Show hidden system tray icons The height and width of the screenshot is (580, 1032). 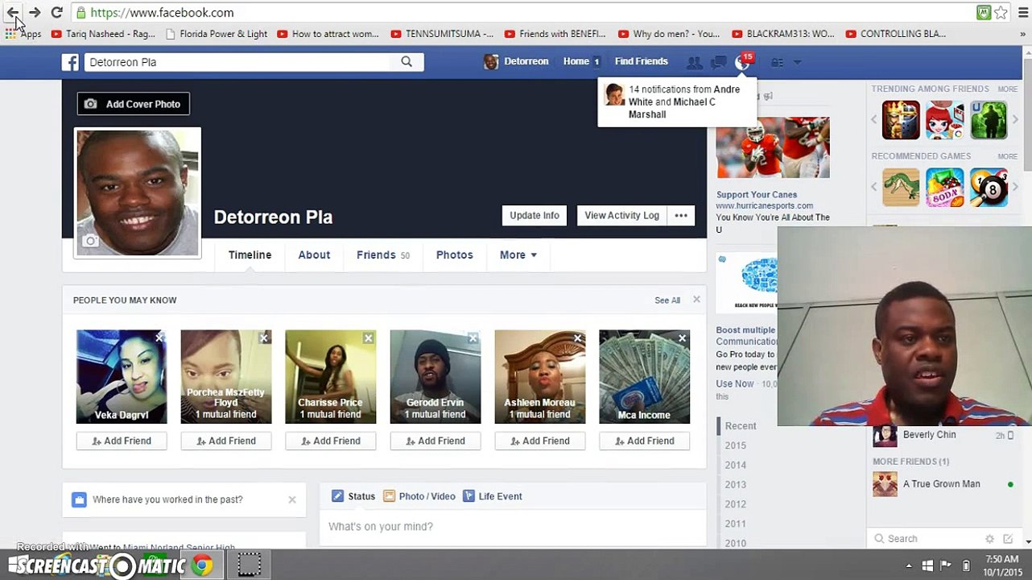(909, 565)
